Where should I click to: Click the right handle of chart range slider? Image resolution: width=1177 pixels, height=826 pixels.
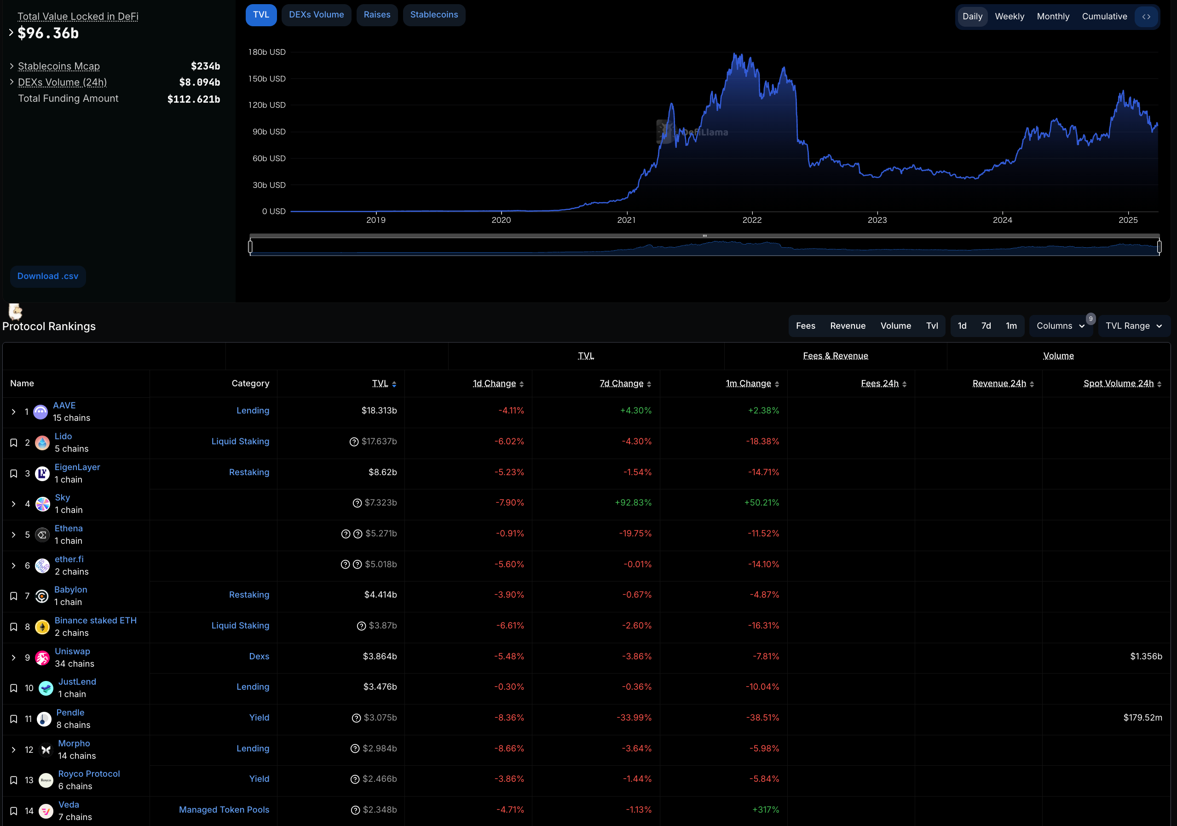coord(1159,247)
